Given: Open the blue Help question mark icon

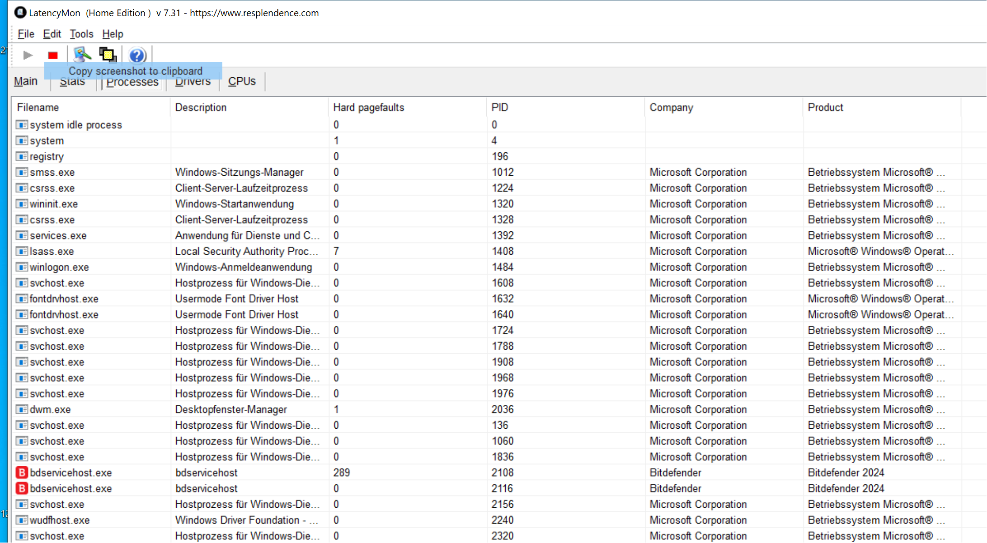Looking at the screenshot, I should (137, 55).
